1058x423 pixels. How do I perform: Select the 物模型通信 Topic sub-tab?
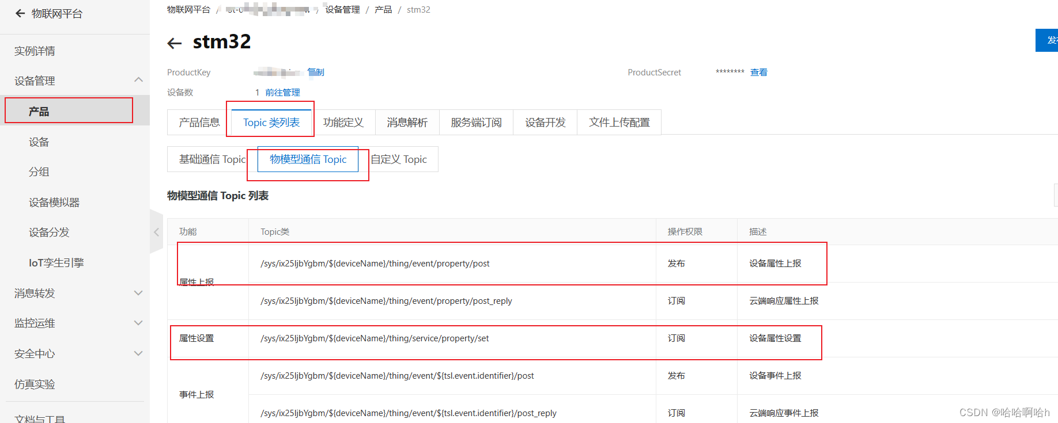[308, 159]
